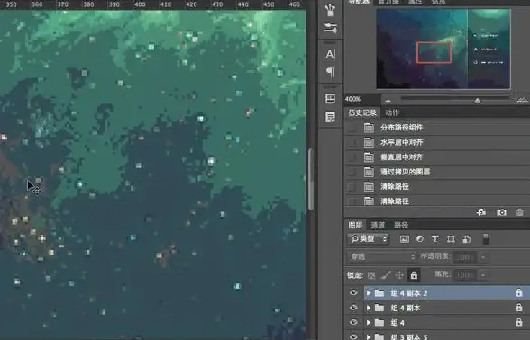This screenshot has height=340, width=530.
Task: Click the state icon beside 分布路径组件
Action: pyautogui.click(x=369, y=128)
